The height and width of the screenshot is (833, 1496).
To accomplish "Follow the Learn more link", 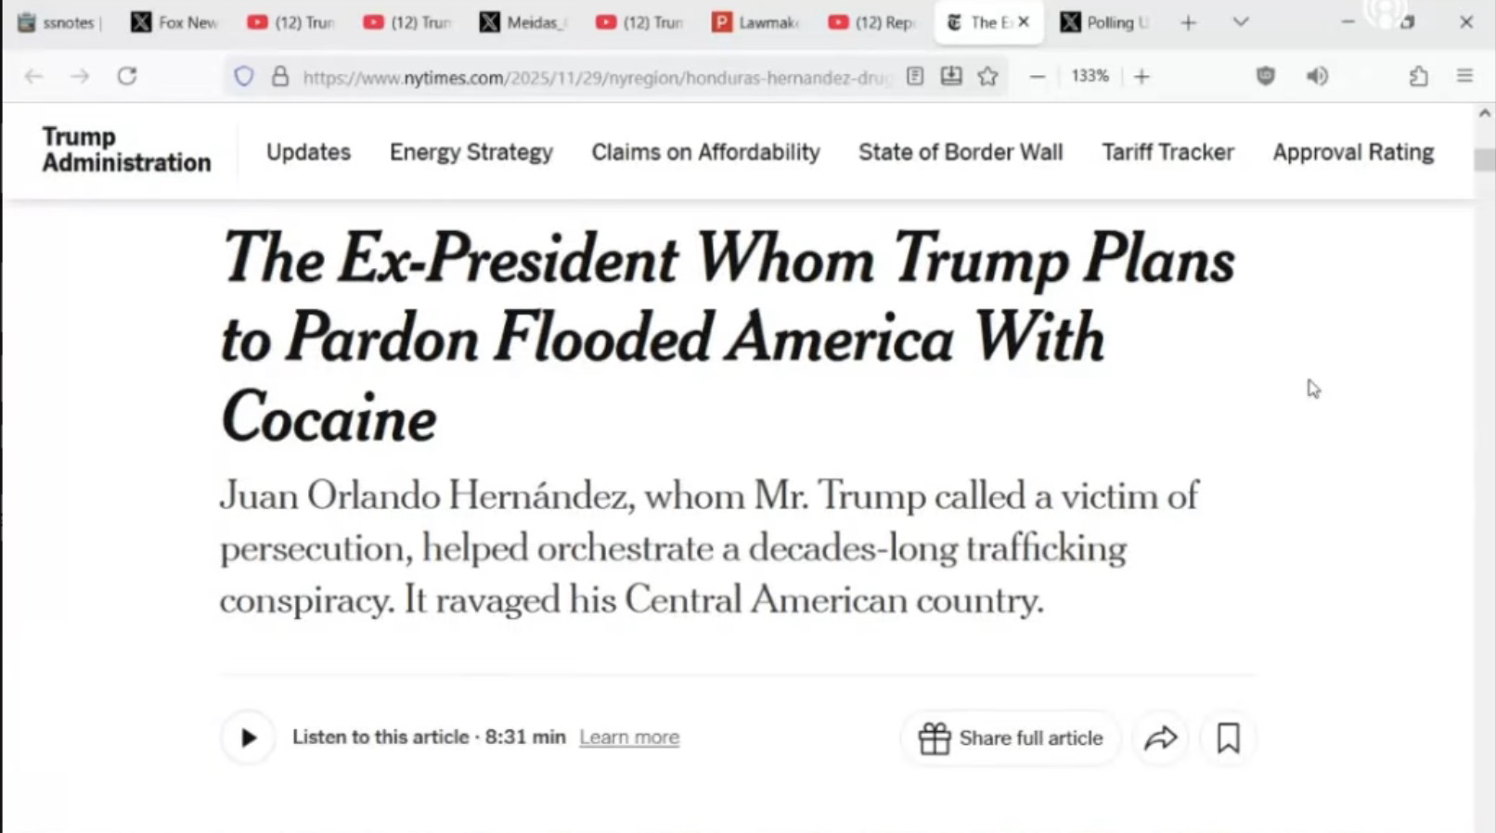I will (x=629, y=737).
